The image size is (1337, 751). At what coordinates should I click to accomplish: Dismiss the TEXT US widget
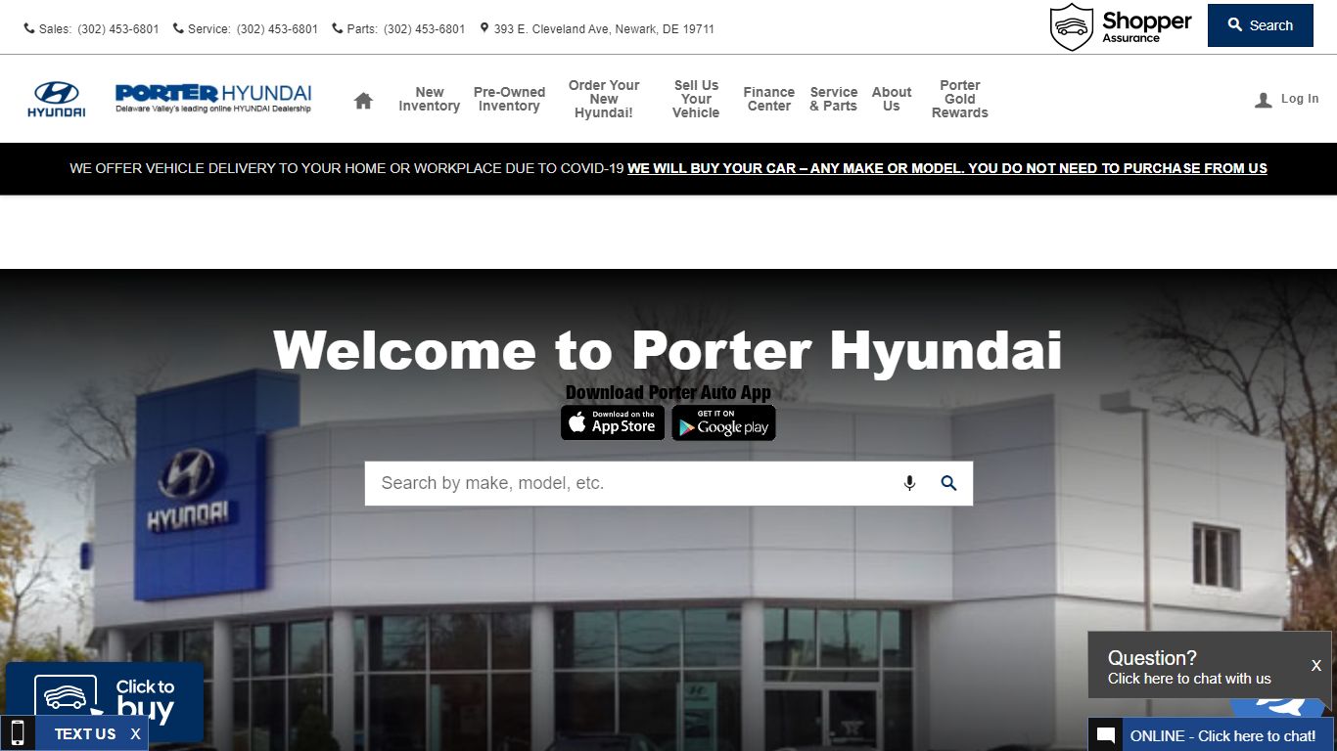click(x=135, y=733)
